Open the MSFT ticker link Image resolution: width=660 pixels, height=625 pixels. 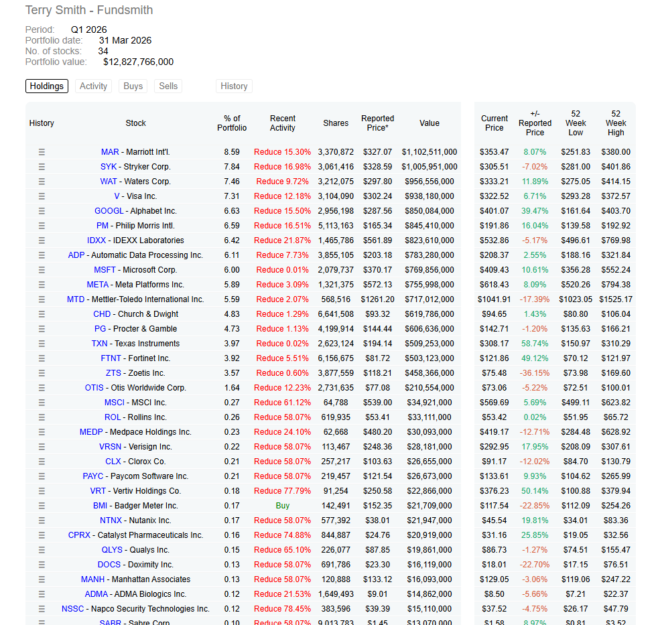(x=105, y=270)
